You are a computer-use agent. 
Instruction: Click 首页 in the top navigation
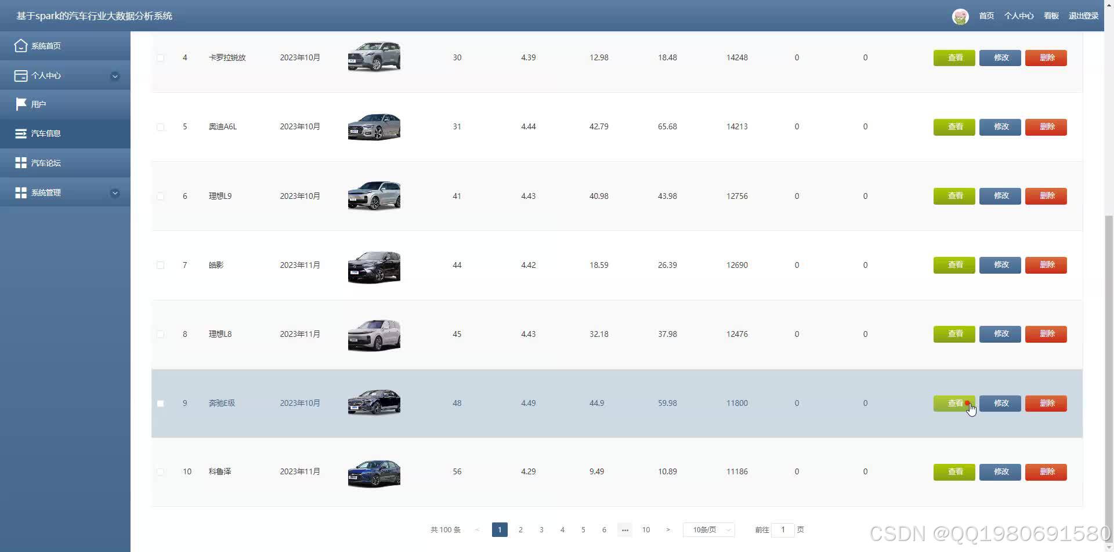[x=986, y=16]
